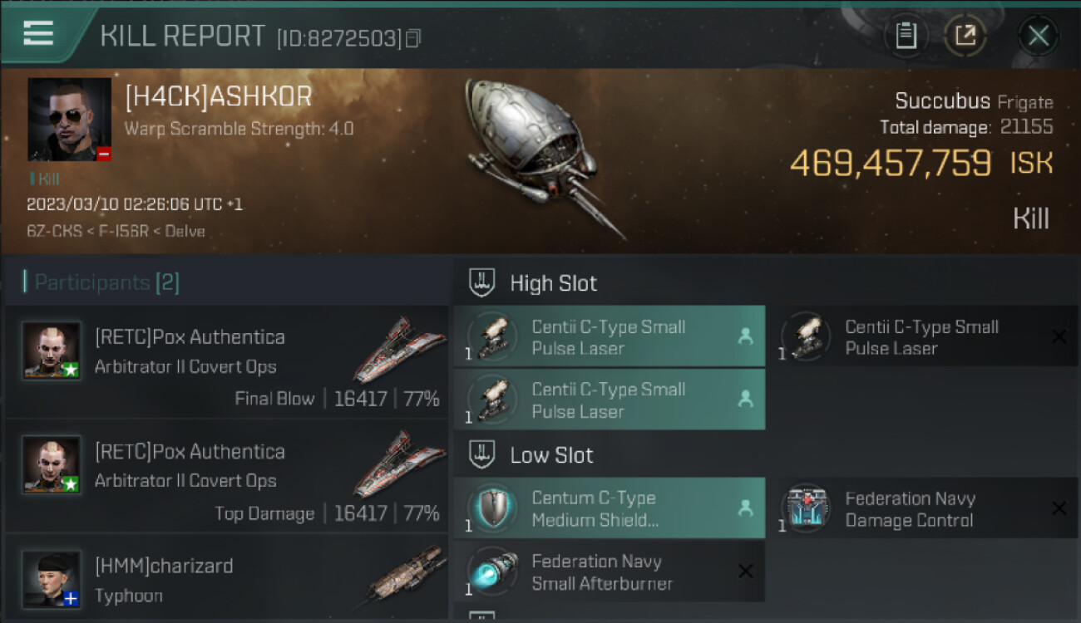This screenshot has height=623, width=1081.
Task: Click the [H4CK]ASHKOR pilot name
Action: tap(218, 97)
